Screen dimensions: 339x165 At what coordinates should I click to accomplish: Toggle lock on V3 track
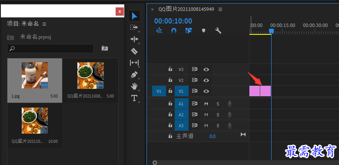(x=170, y=69)
